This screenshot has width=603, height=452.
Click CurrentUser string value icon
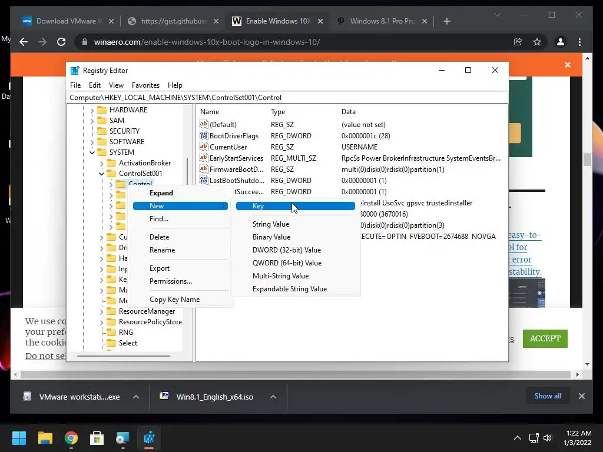pos(203,147)
